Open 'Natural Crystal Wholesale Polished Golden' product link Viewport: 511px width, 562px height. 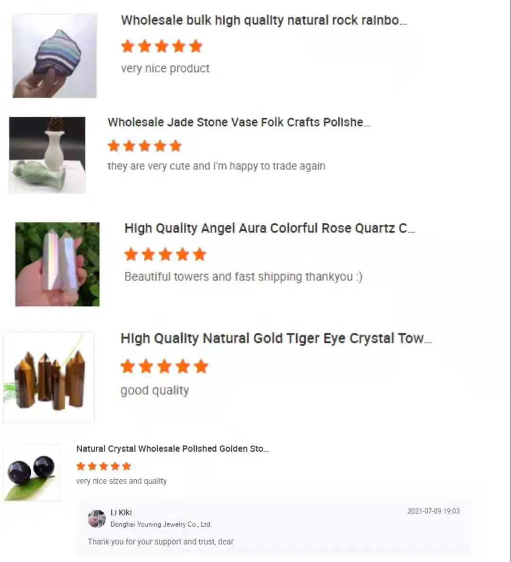pos(173,449)
